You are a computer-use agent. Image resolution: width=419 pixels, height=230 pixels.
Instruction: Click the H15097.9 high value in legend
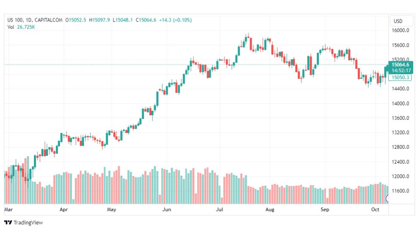[x=99, y=20]
